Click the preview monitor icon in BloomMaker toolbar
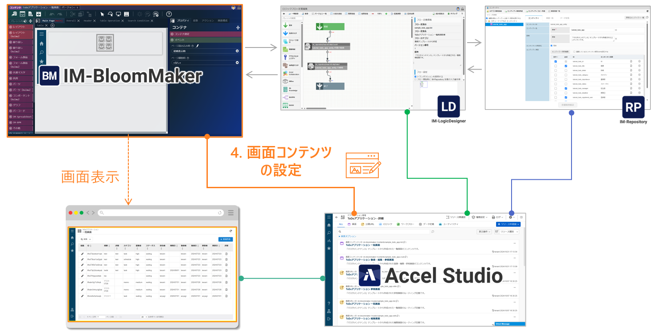This screenshot has height=332, width=659. tap(118, 14)
